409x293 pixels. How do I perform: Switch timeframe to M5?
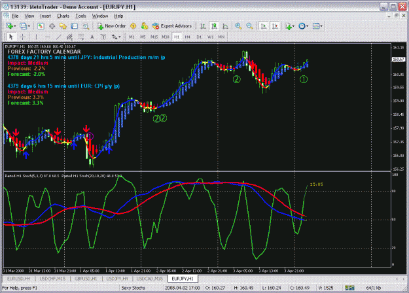[x=143, y=37]
